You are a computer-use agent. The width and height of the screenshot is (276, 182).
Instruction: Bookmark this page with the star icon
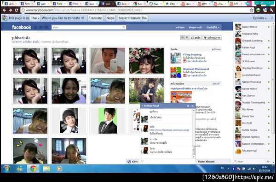(x=252, y=10)
